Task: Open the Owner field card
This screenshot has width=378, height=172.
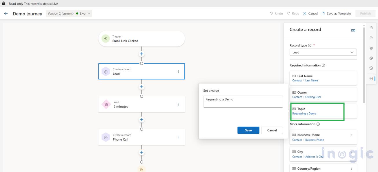Action: coord(323,94)
